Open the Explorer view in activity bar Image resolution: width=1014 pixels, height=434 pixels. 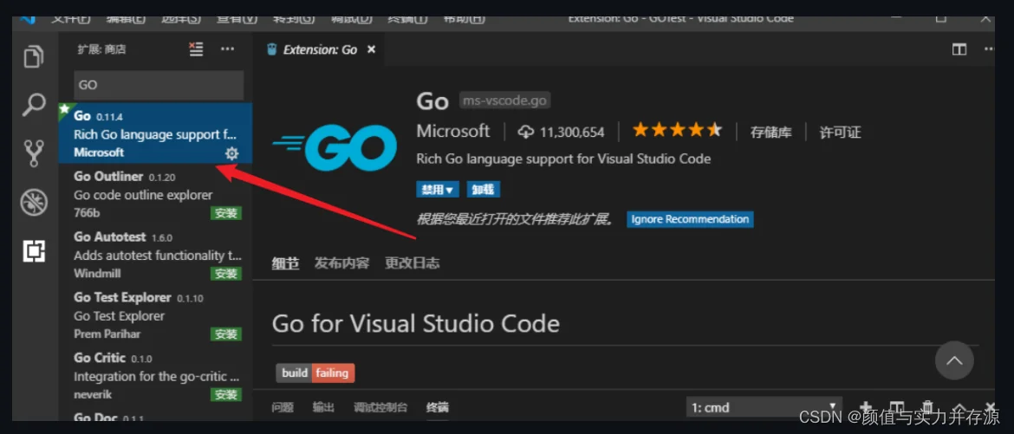click(34, 57)
